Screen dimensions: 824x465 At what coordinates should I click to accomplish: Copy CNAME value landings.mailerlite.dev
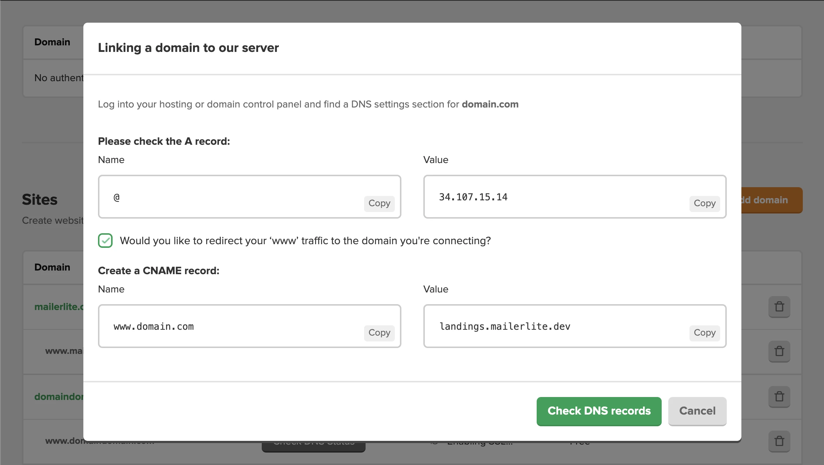[x=704, y=333]
